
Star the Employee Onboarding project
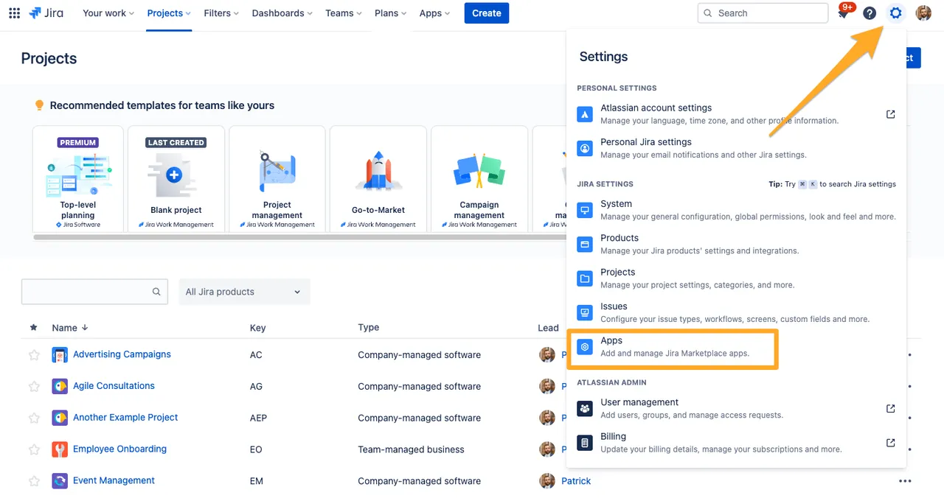click(x=34, y=449)
